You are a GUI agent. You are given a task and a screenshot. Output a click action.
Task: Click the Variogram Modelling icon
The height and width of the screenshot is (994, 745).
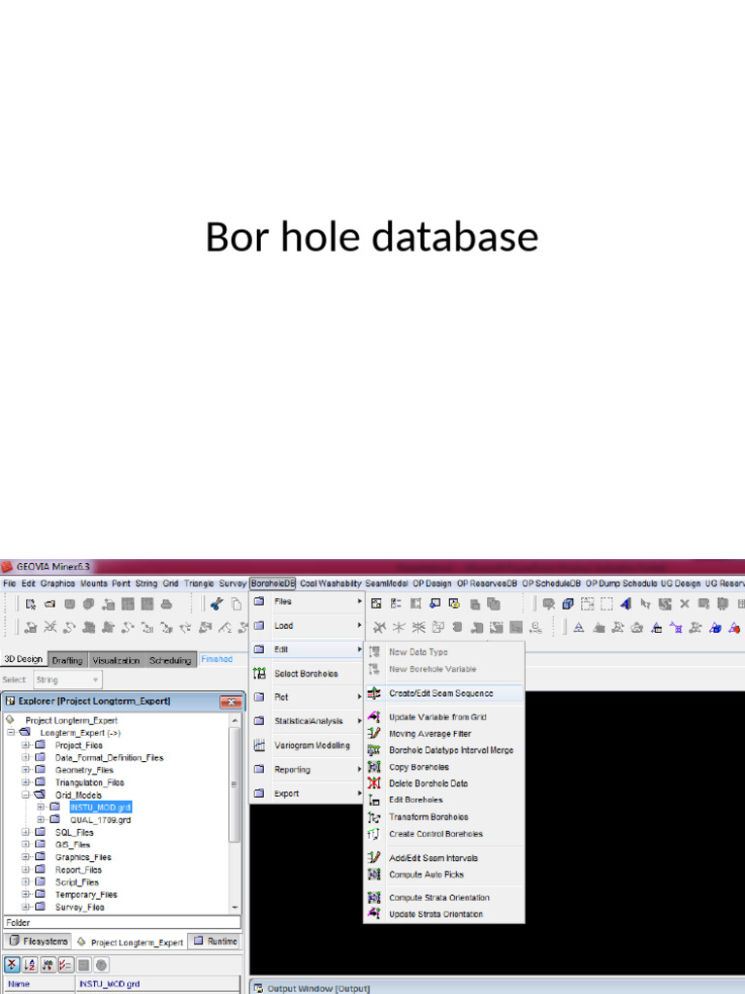point(259,745)
